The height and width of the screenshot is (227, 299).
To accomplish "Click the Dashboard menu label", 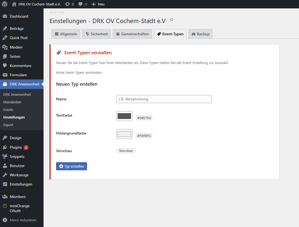I will pos(19,16).
